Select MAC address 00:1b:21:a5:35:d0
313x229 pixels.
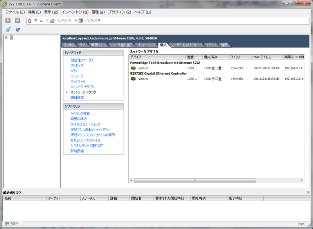click(x=266, y=79)
